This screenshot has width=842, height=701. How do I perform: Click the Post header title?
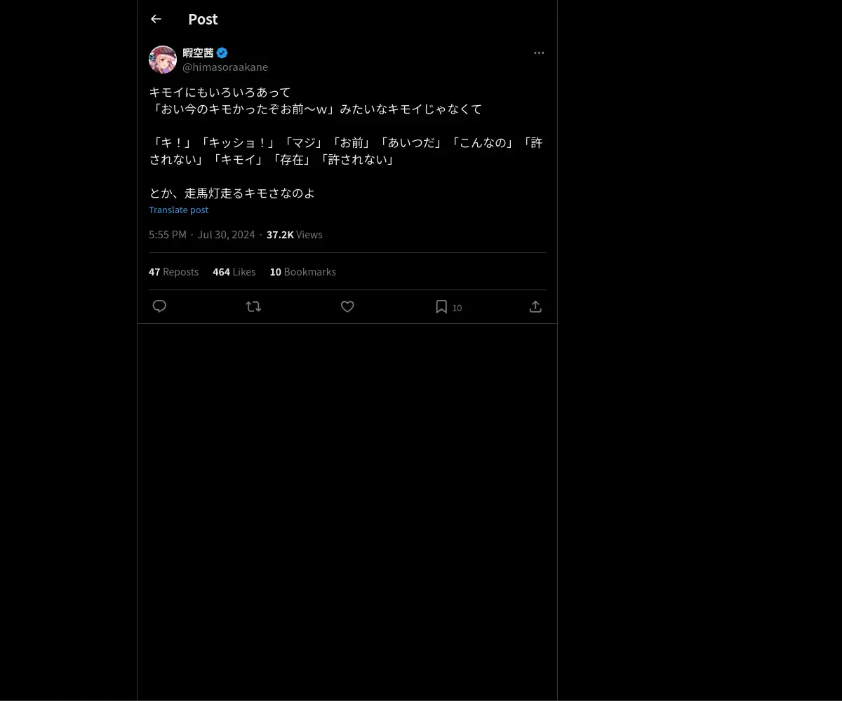[203, 20]
